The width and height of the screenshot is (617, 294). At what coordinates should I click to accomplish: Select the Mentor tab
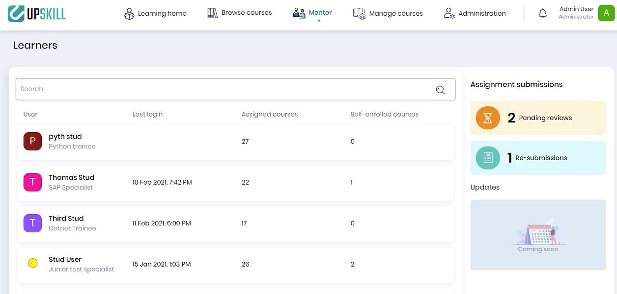click(312, 13)
